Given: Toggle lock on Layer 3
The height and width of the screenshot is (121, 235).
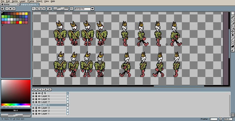Looking at the screenshot, I should [36, 108].
